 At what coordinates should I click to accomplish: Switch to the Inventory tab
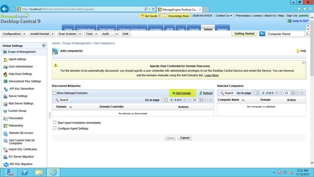156,28
